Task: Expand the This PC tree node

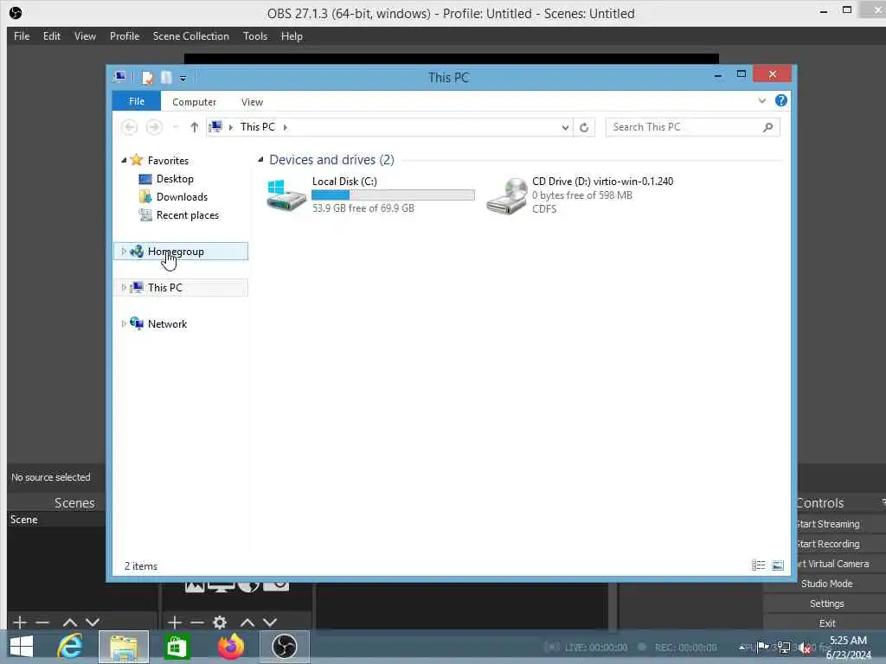Action: point(124,287)
